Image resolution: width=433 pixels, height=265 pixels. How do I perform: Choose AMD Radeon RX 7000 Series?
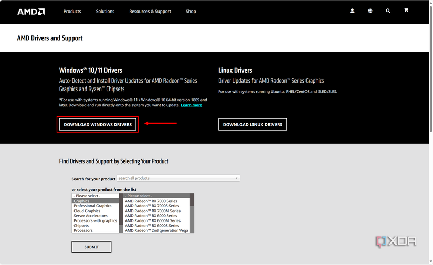point(156,201)
